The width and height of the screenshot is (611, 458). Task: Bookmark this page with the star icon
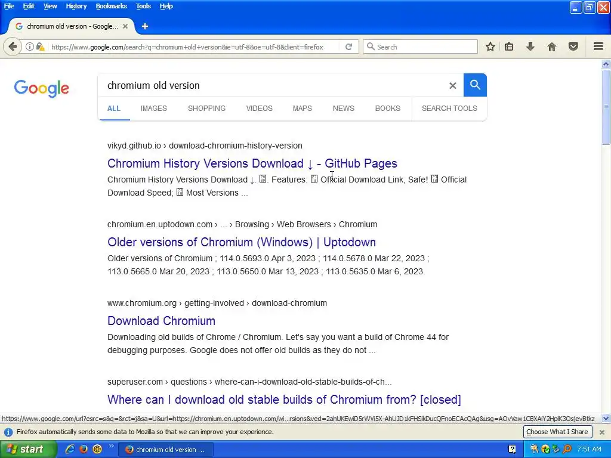click(x=490, y=47)
